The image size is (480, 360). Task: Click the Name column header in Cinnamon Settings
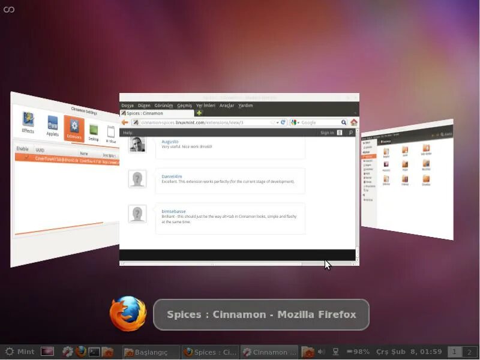tap(84, 154)
